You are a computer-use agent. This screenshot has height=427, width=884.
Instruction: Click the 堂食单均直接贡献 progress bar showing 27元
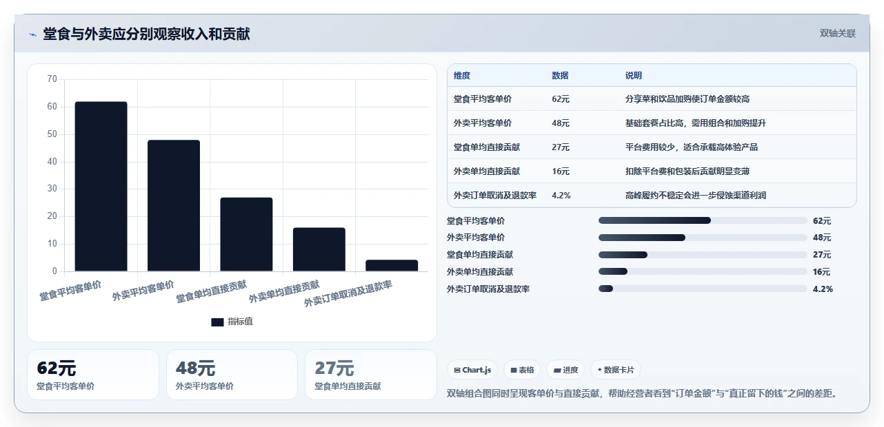[x=703, y=255]
